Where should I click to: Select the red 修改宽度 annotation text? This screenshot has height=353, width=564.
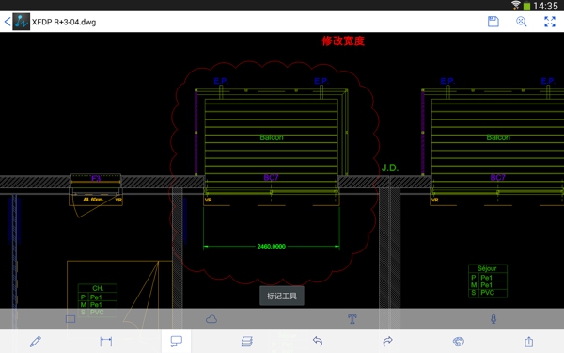[x=343, y=41]
